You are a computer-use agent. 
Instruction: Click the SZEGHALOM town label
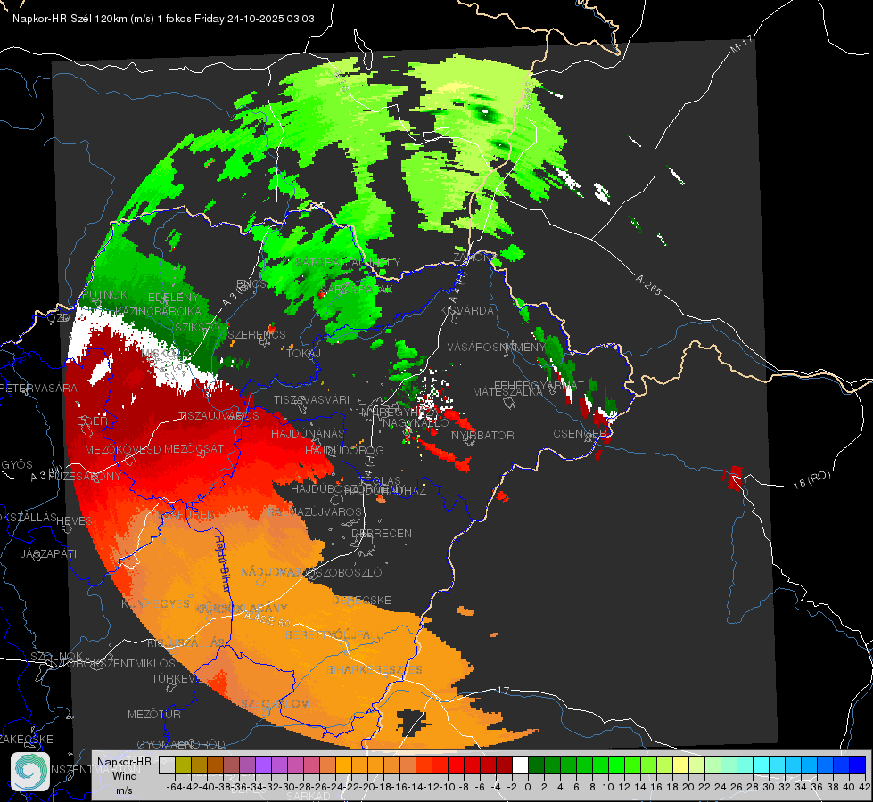pyautogui.click(x=275, y=703)
